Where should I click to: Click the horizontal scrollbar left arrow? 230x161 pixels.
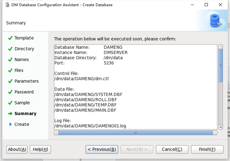pyautogui.click(x=56, y=133)
